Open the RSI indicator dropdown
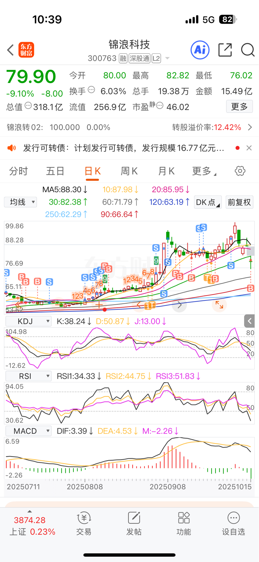 click(29, 376)
